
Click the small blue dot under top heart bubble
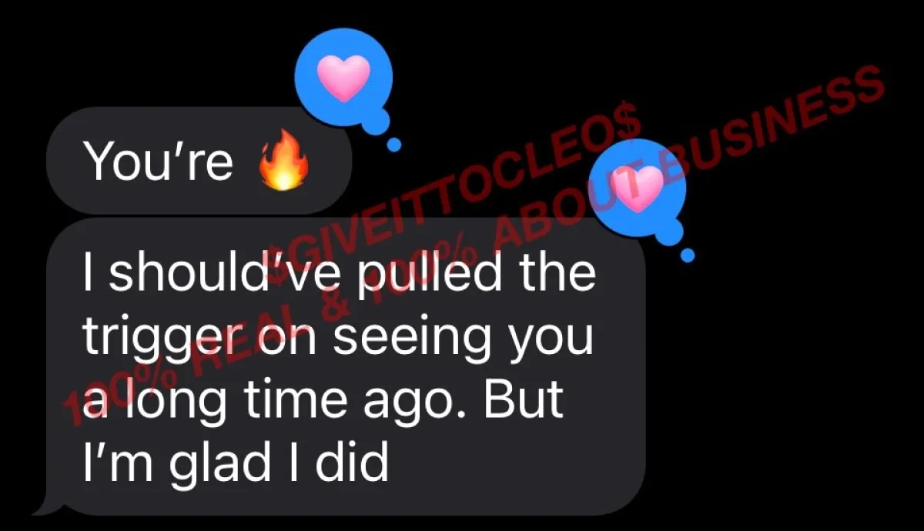[x=395, y=144]
